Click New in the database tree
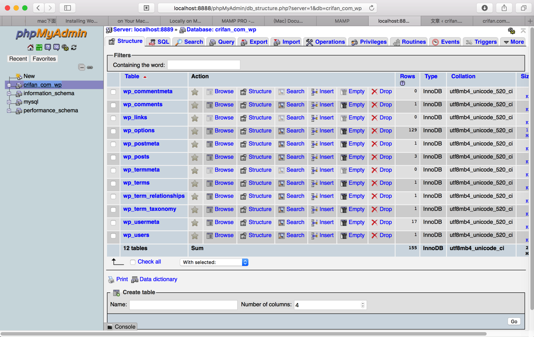The image size is (534, 337). coord(29,76)
